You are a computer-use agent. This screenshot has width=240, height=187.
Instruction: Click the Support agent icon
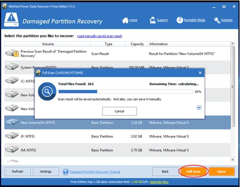(153, 20)
